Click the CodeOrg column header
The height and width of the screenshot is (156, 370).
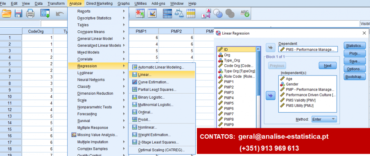(38, 31)
